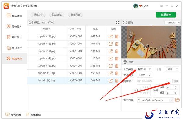The image size is (183, 120).
Task: Delete tupain (7).jpg from list
Action: pos(117,80)
